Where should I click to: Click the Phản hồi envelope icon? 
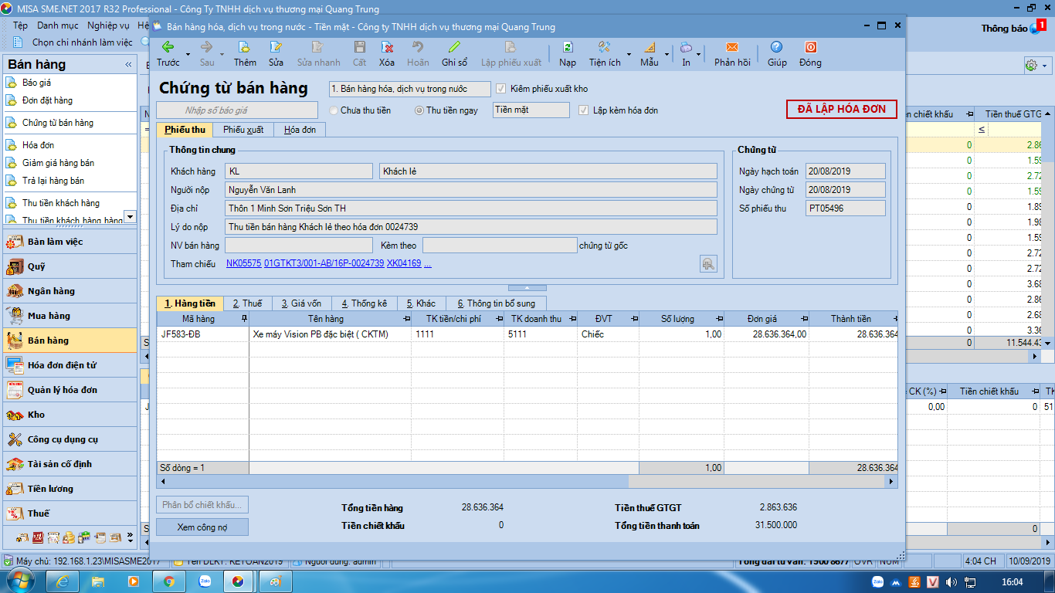(732, 48)
